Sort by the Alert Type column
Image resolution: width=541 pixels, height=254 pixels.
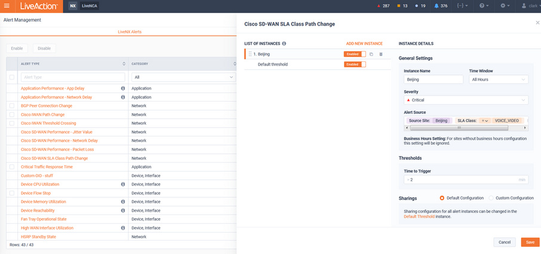(124, 64)
